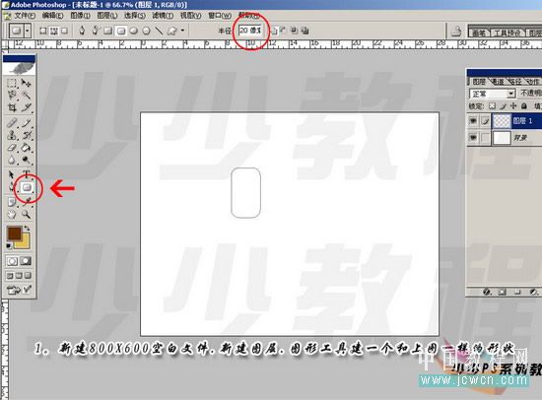Switch to Quick Mask Mode
The image size is (542, 400).
pyautogui.click(x=26, y=261)
